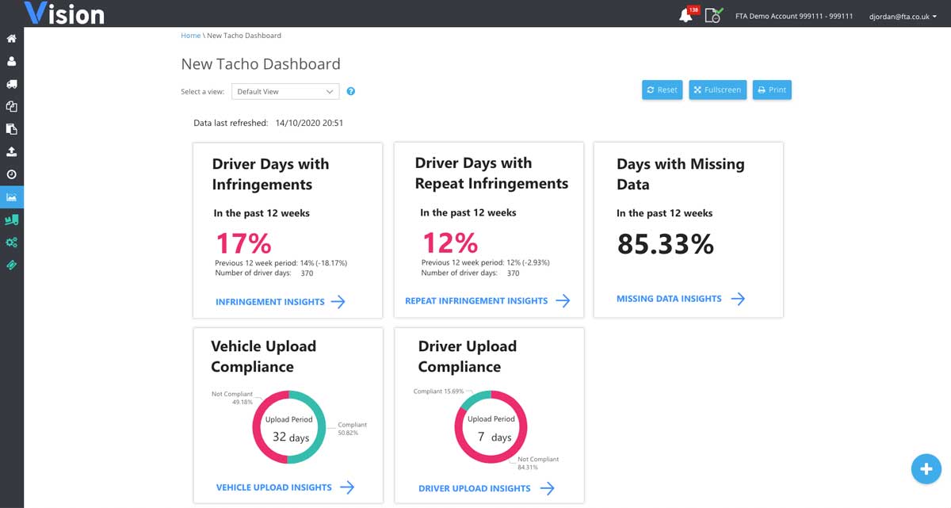Open the upload tray icon in the sidebar

coord(12,151)
